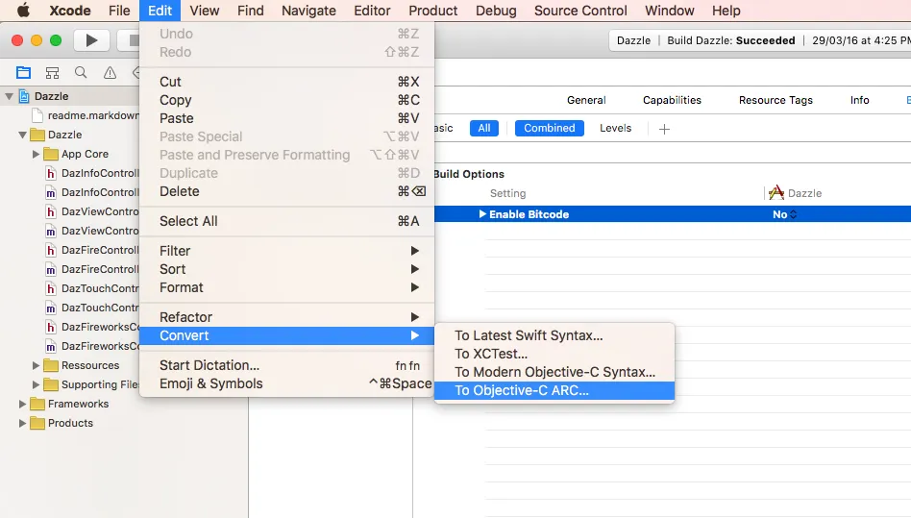Switch to the Levels view
911x518 pixels.
615,129
